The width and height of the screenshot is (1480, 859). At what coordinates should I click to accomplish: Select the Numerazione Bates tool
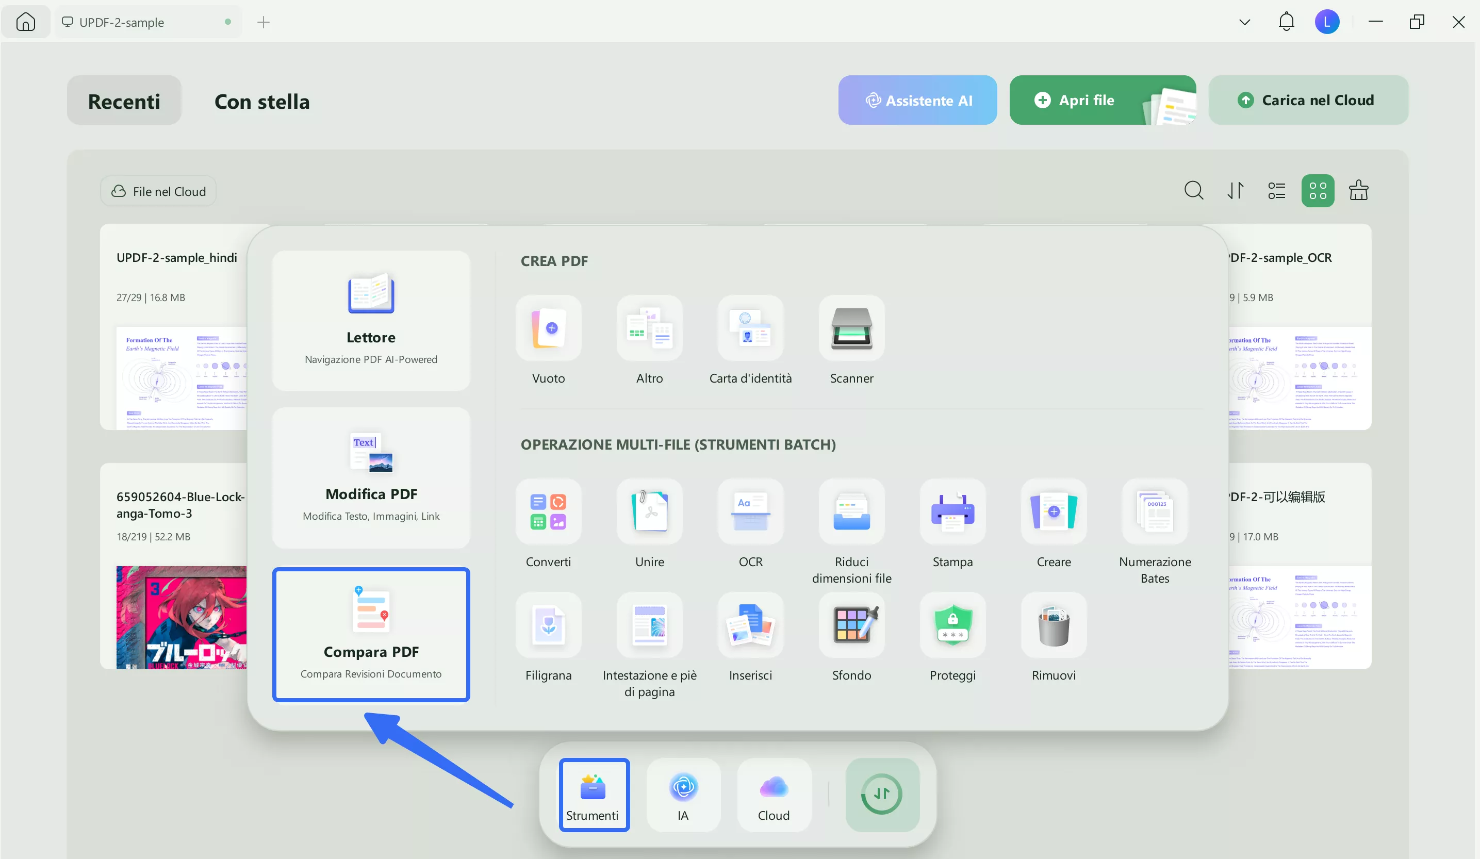[1154, 512]
